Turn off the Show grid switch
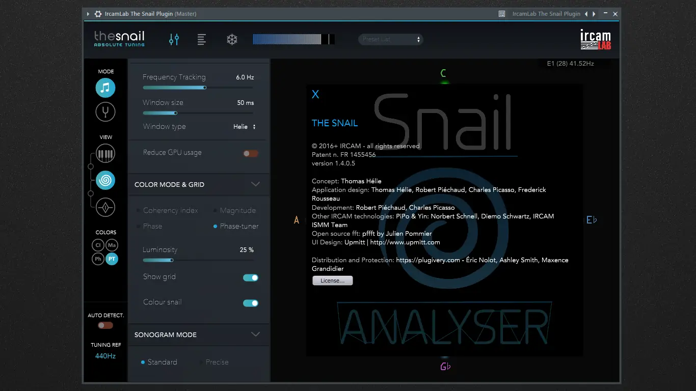 click(251, 277)
